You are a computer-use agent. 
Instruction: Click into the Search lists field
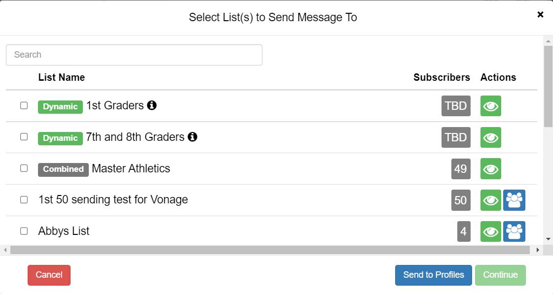pyautogui.click(x=134, y=55)
